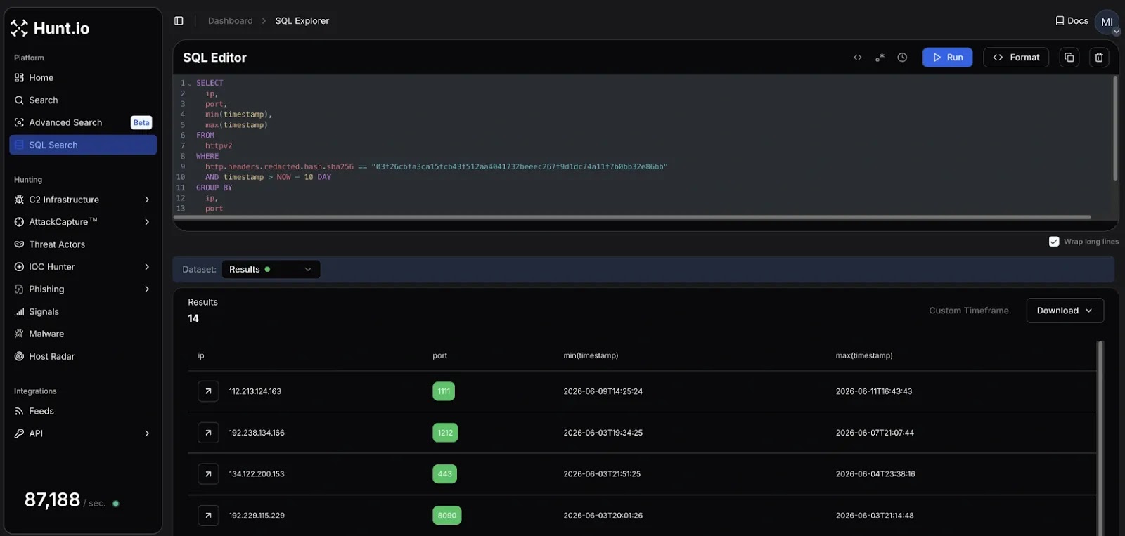Open arrow link for 192.238.134.166
Image resolution: width=1125 pixels, height=536 pixels.
coord(208,433)
